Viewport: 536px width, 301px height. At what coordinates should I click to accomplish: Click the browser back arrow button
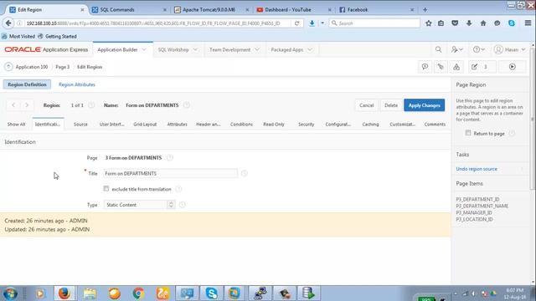[x=8, y=23]
